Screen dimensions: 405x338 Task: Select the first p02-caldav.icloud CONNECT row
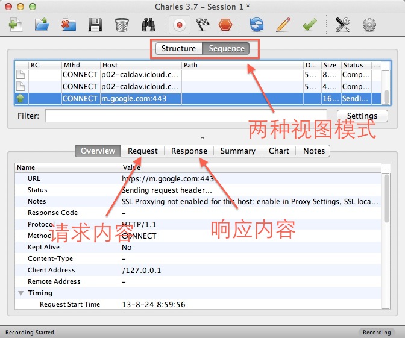point(198,75)
